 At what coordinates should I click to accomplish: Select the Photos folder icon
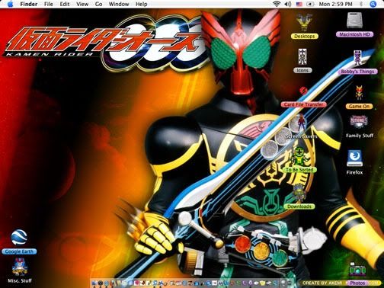357,270
